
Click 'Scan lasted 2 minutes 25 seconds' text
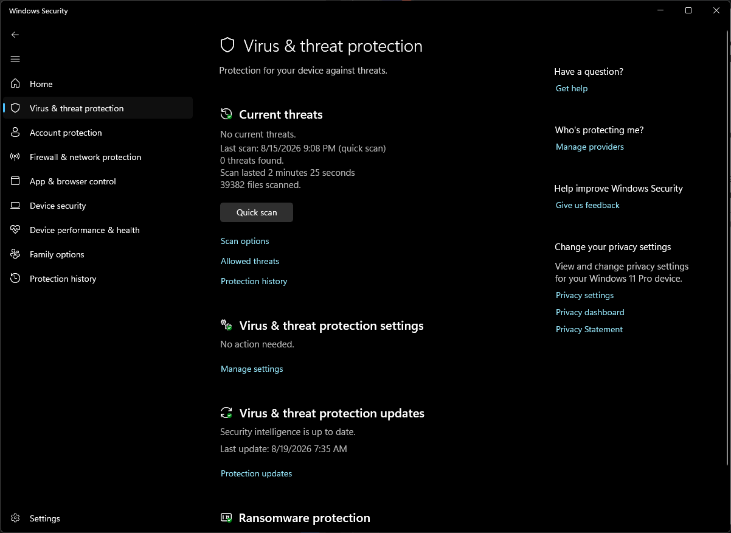click(287, 172)
